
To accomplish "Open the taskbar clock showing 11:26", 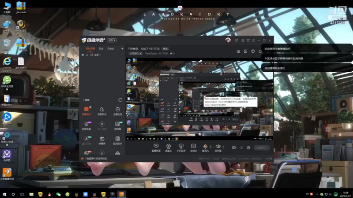I will [x=345, y=194].
